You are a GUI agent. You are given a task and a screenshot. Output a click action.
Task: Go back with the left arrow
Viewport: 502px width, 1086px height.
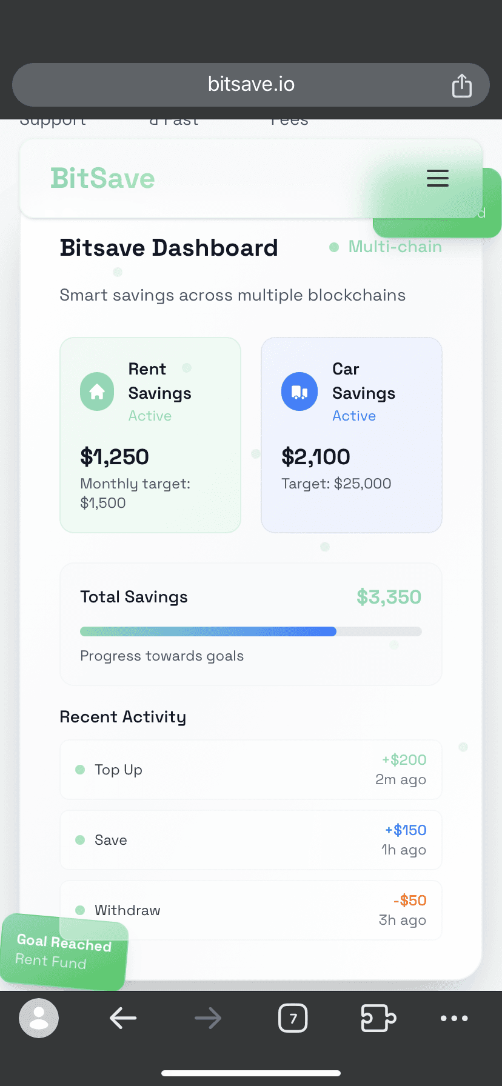tap(123, 1018)
